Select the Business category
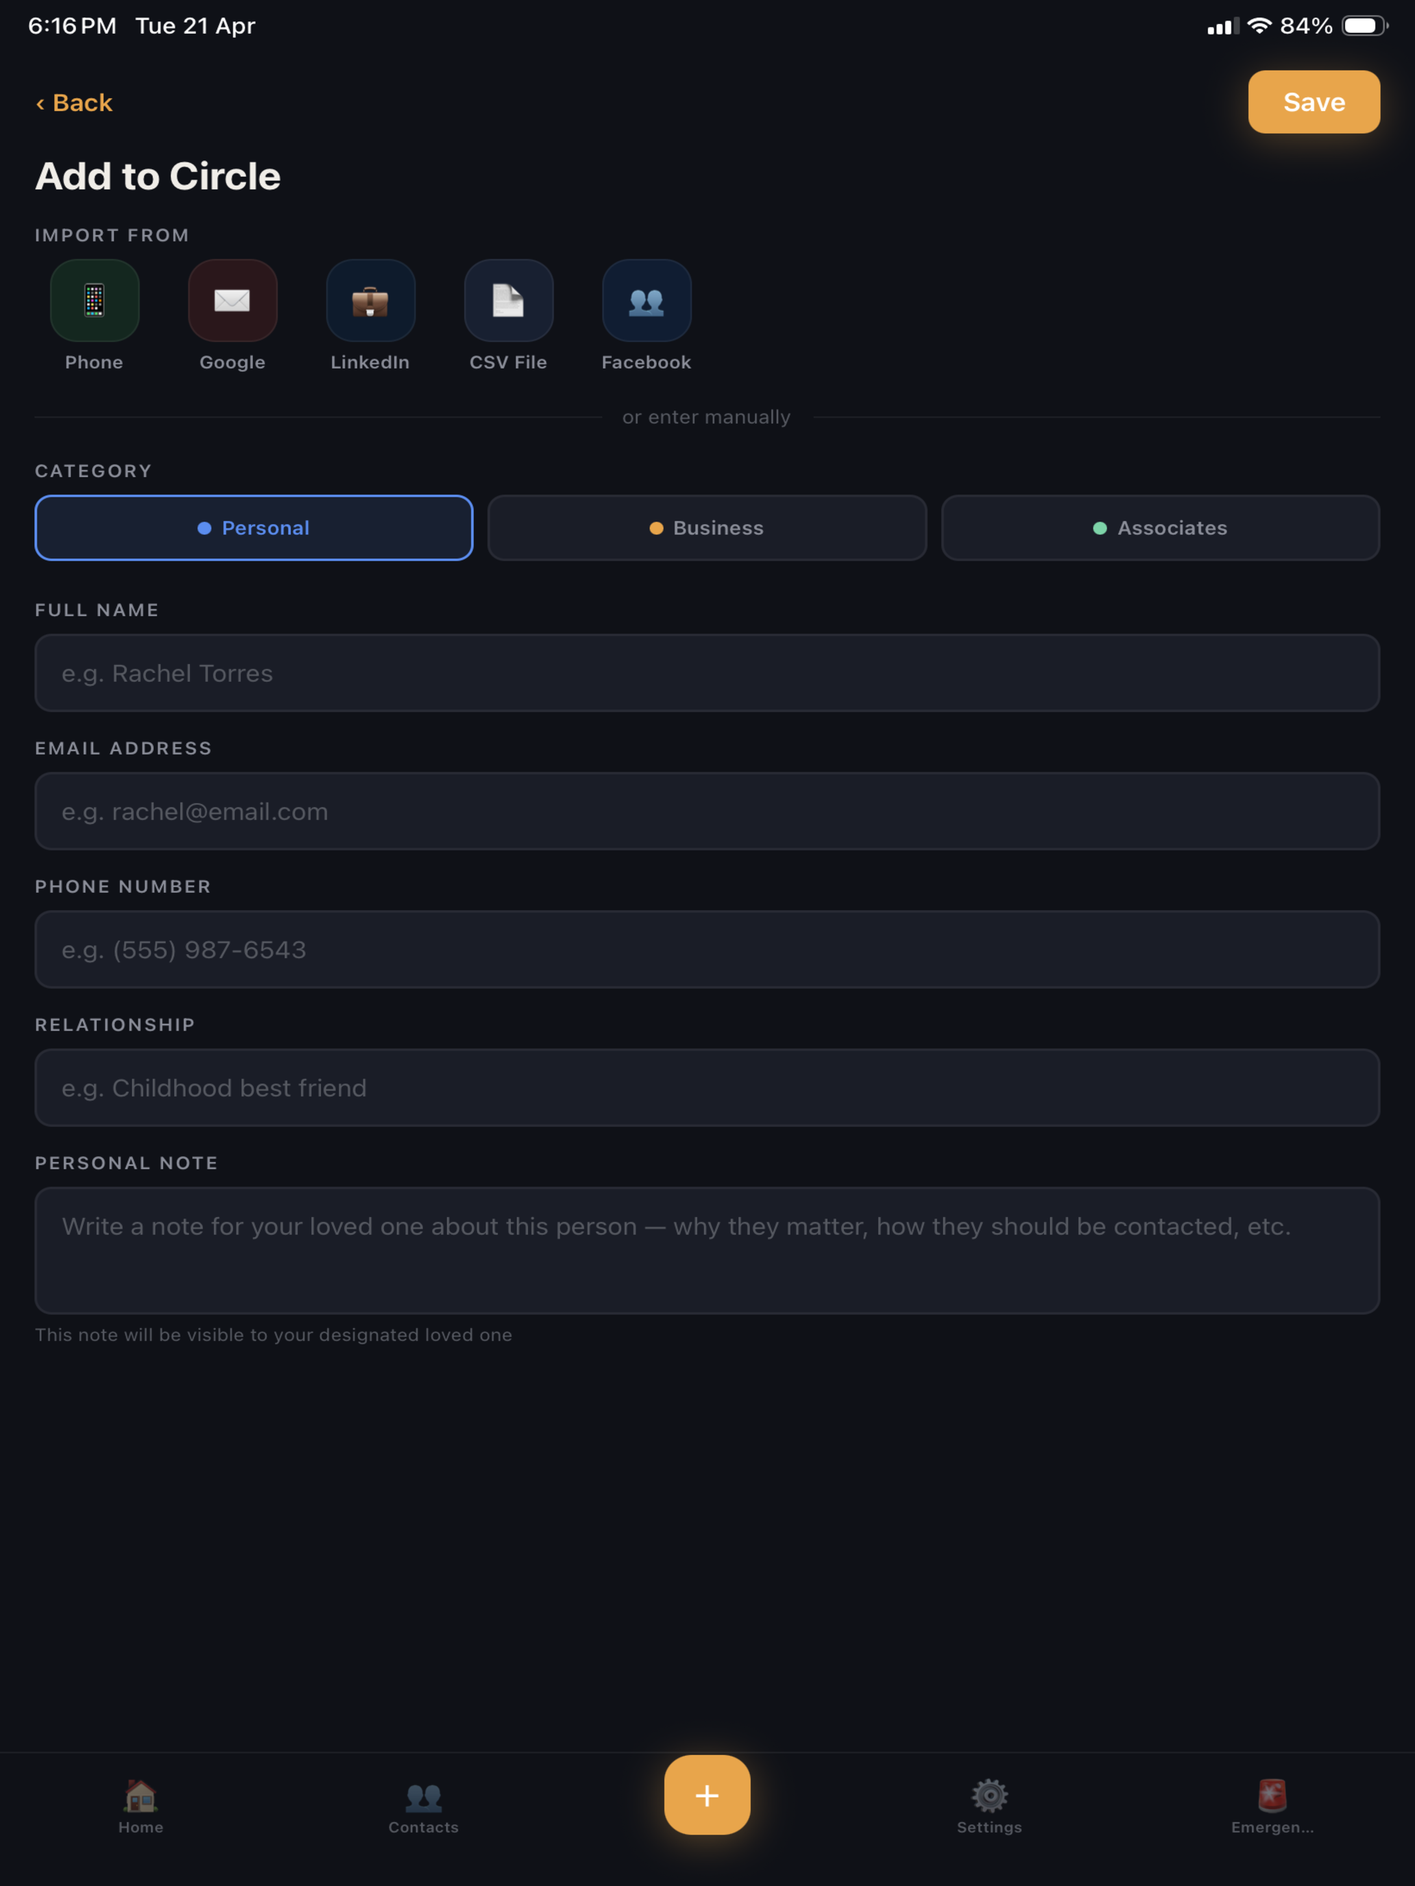 [707, 528]
